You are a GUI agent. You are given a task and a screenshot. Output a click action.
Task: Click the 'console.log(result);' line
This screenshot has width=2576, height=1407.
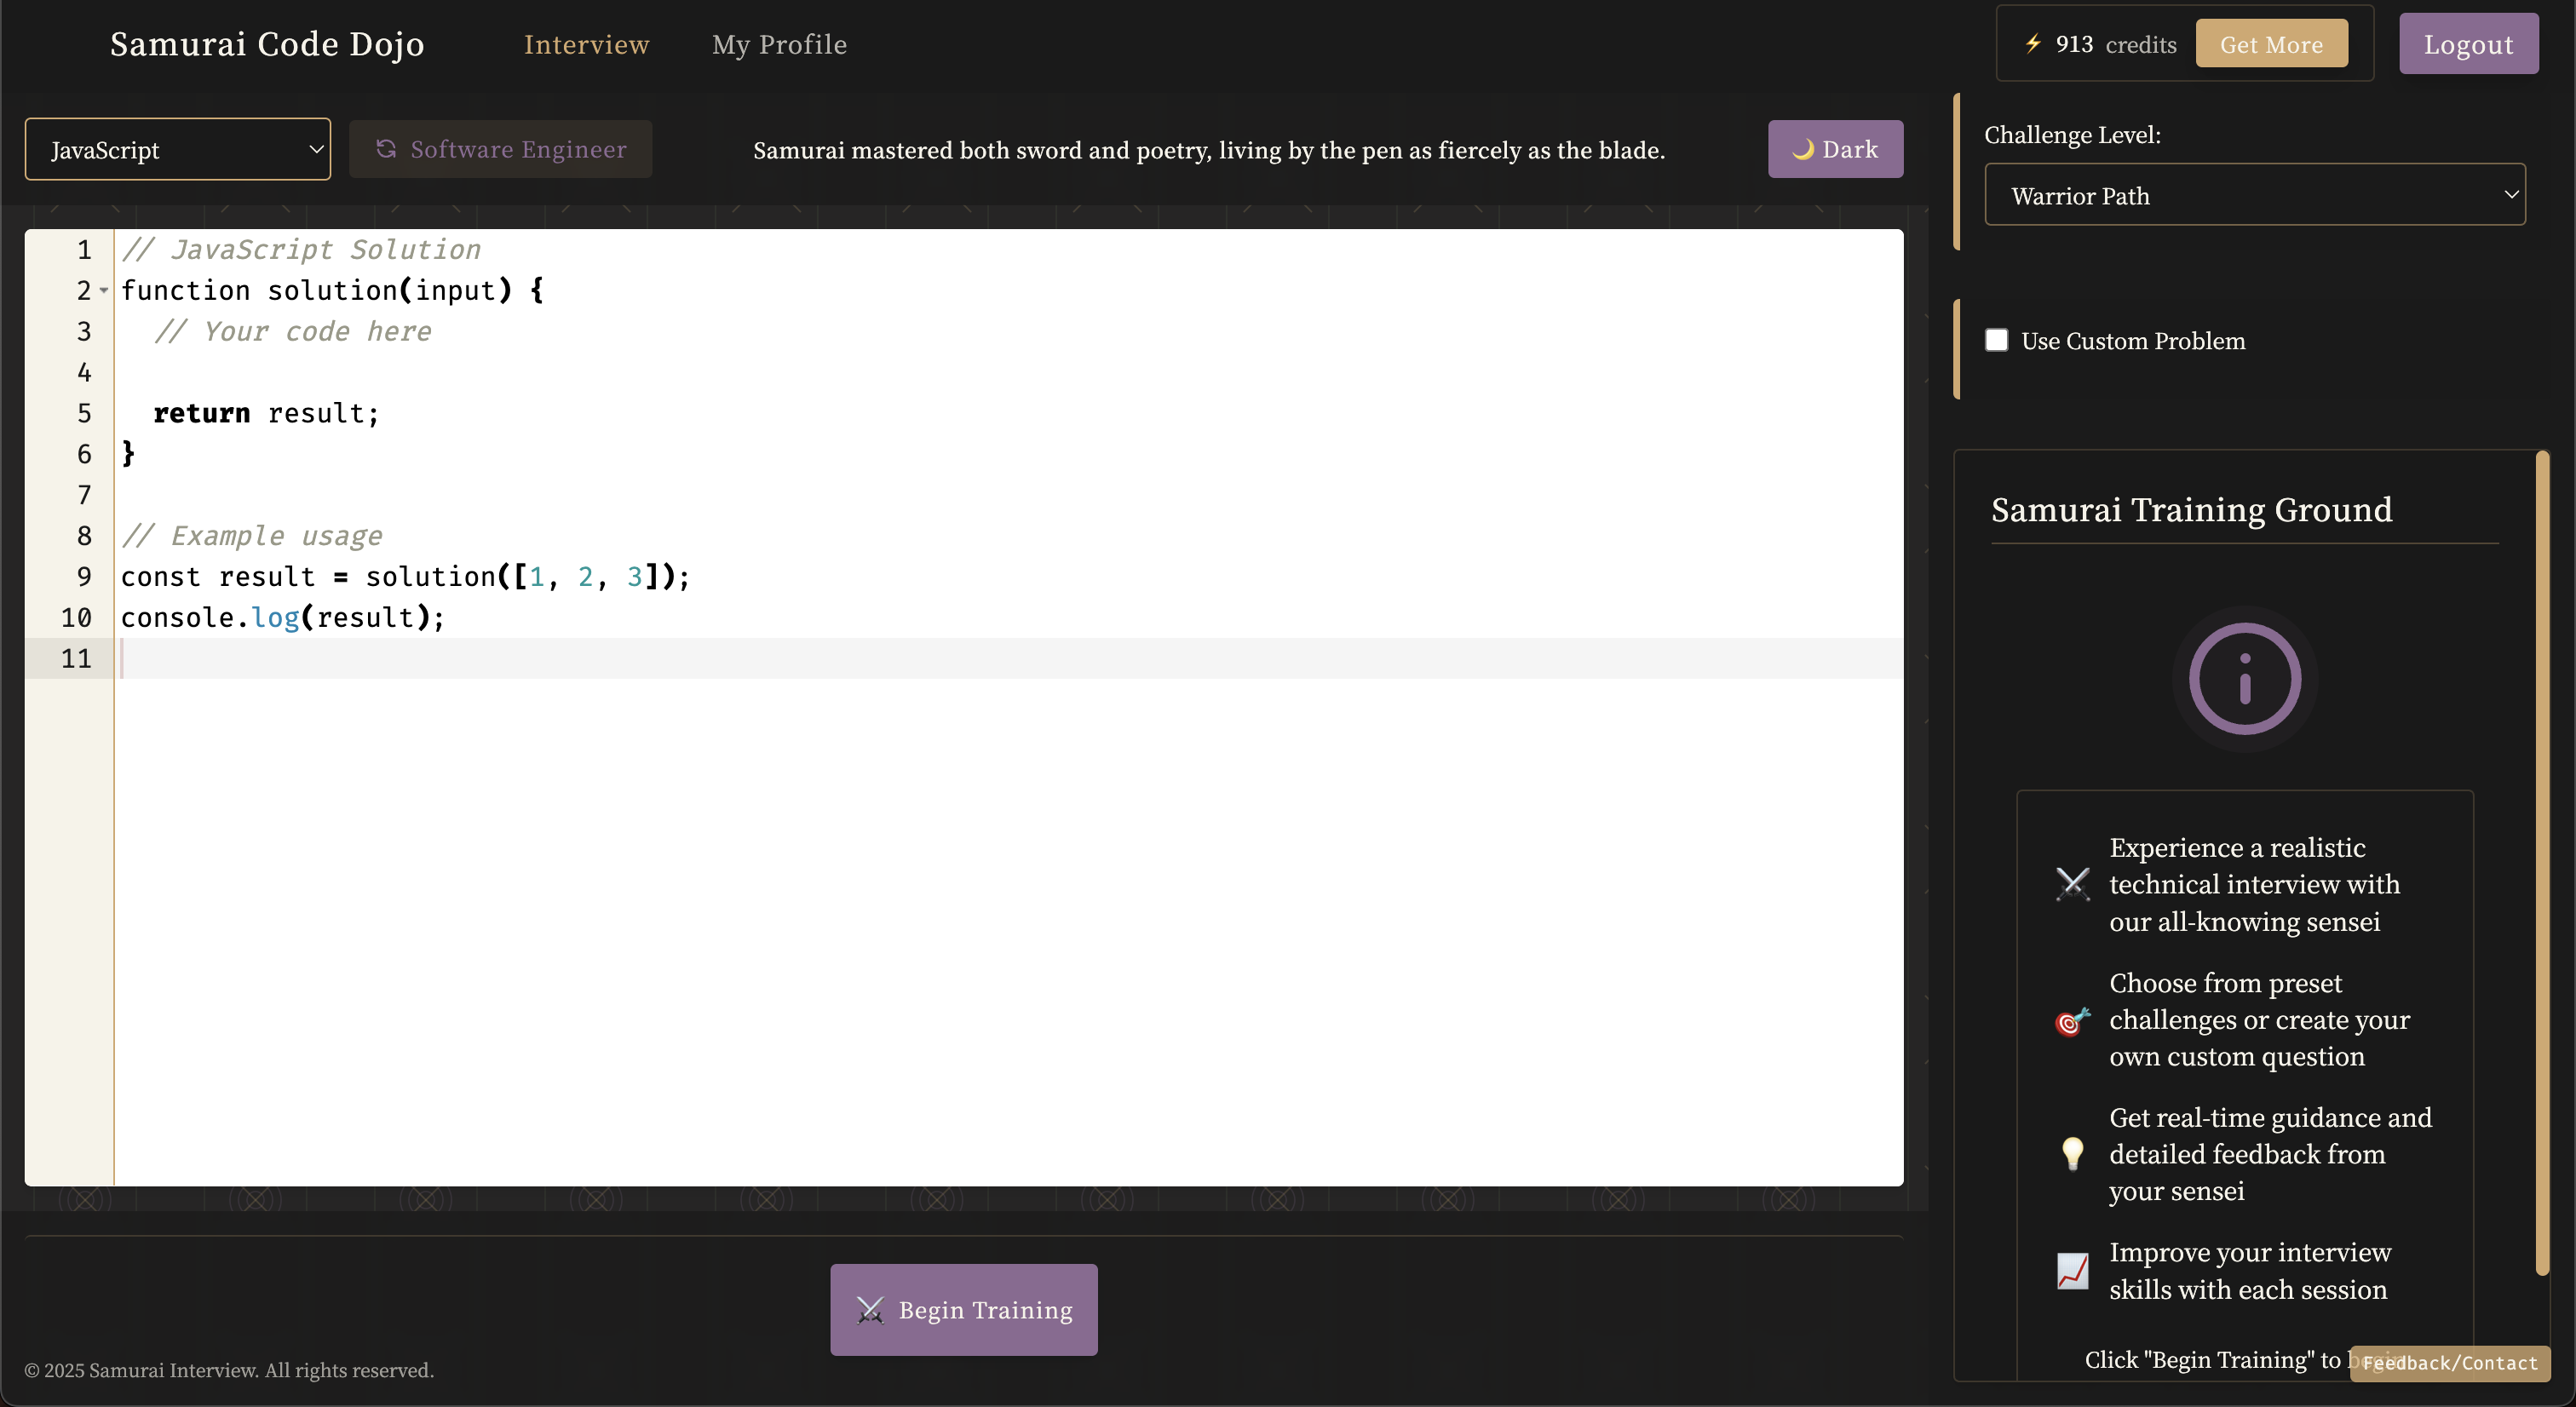[283, 617]
